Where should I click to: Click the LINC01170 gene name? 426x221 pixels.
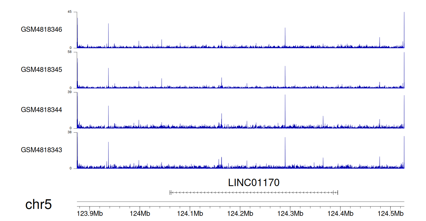pos(254,183)
